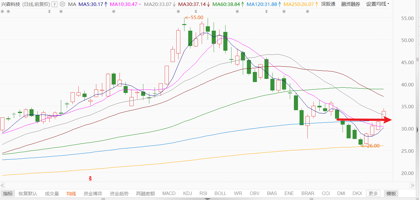Viewport: 420px width, 200px height.
Task: Select the BIAS indicator
Action: [272, 193]
